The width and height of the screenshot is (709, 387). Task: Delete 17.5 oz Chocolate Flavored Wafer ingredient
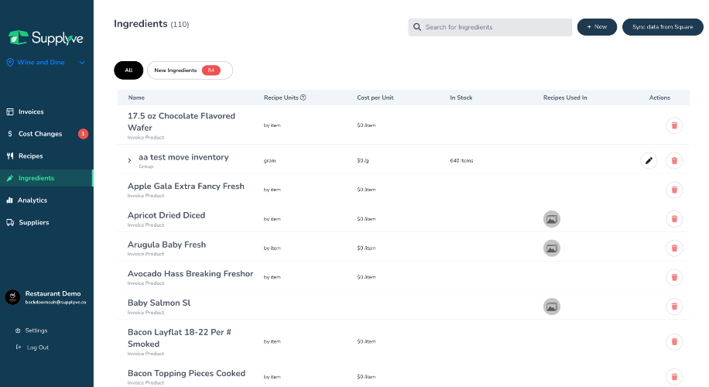[674, 125]
